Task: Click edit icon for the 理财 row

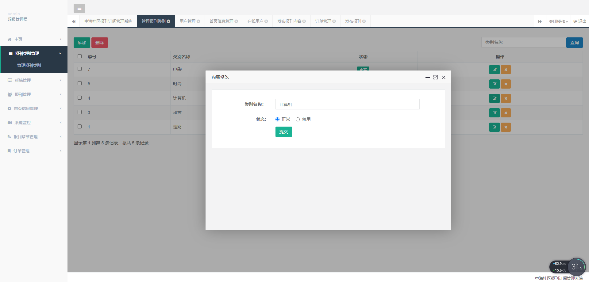Action: coord(495,127)
